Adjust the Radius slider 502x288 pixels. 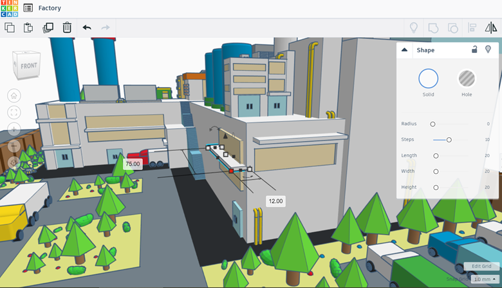432,124
